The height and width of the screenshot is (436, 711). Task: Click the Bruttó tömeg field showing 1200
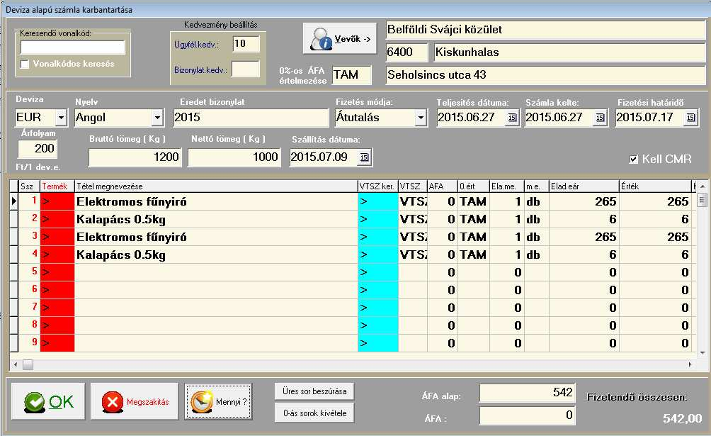point(135,157)
